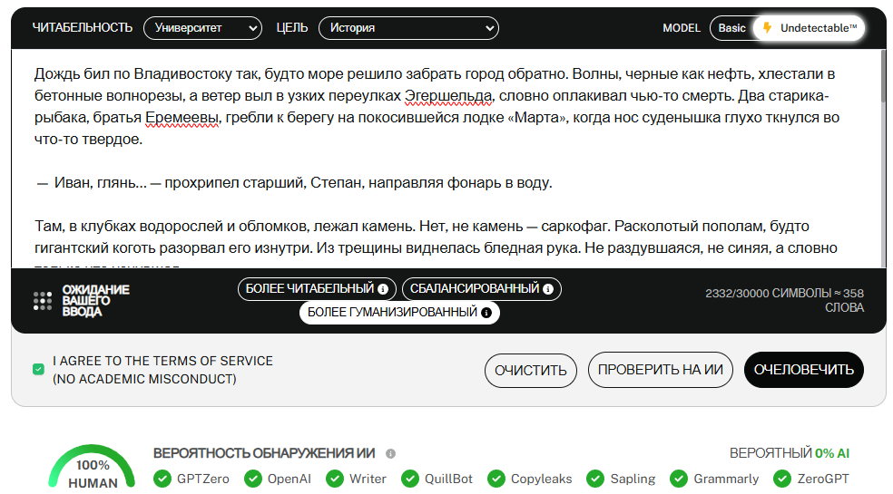893x494 pixels.
Task: Click the text area scrollbar
Action: pyautogui.click(x=883, y=77)
